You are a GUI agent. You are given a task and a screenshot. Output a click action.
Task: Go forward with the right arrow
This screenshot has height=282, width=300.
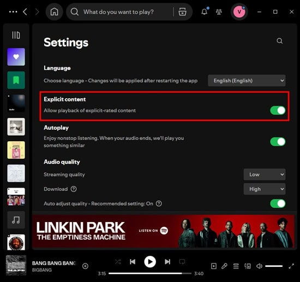click(x=37, y=12)
